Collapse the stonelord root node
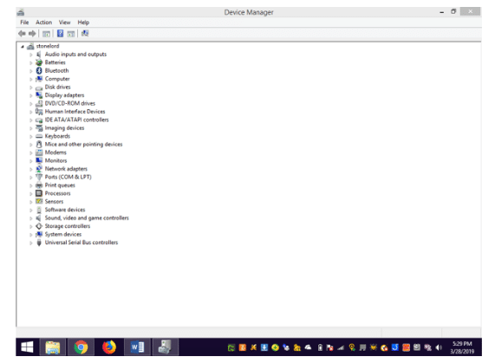Screen dimensions: 495x363 pyautogui.click(x=23, y=47)
